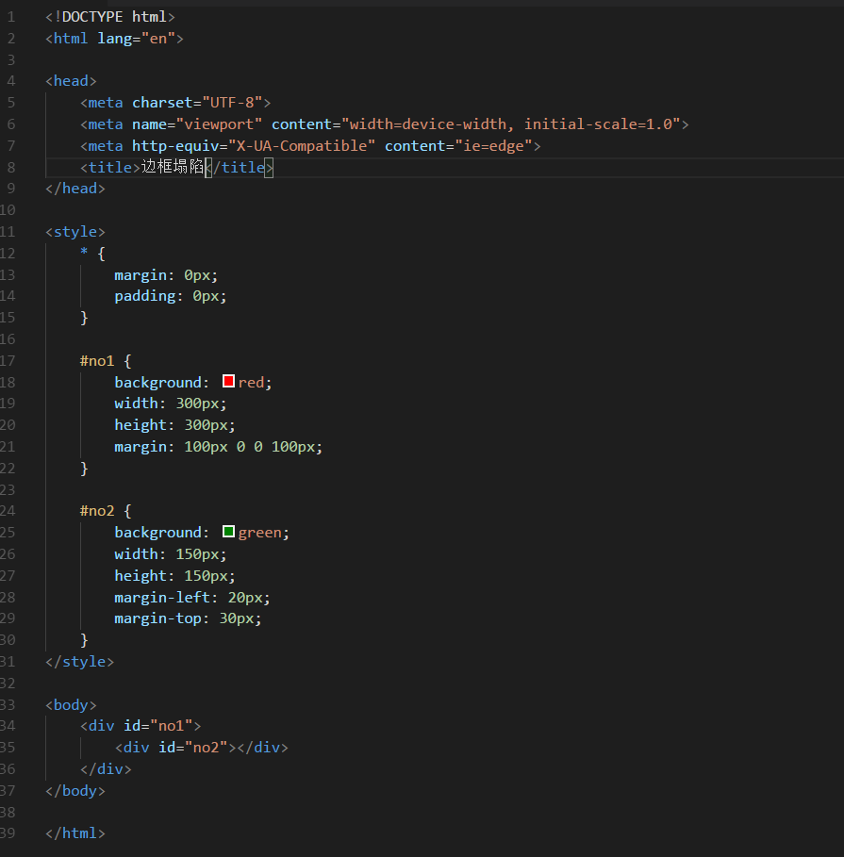
Task: Click the lang attribute value "en"
Action: 158,39
